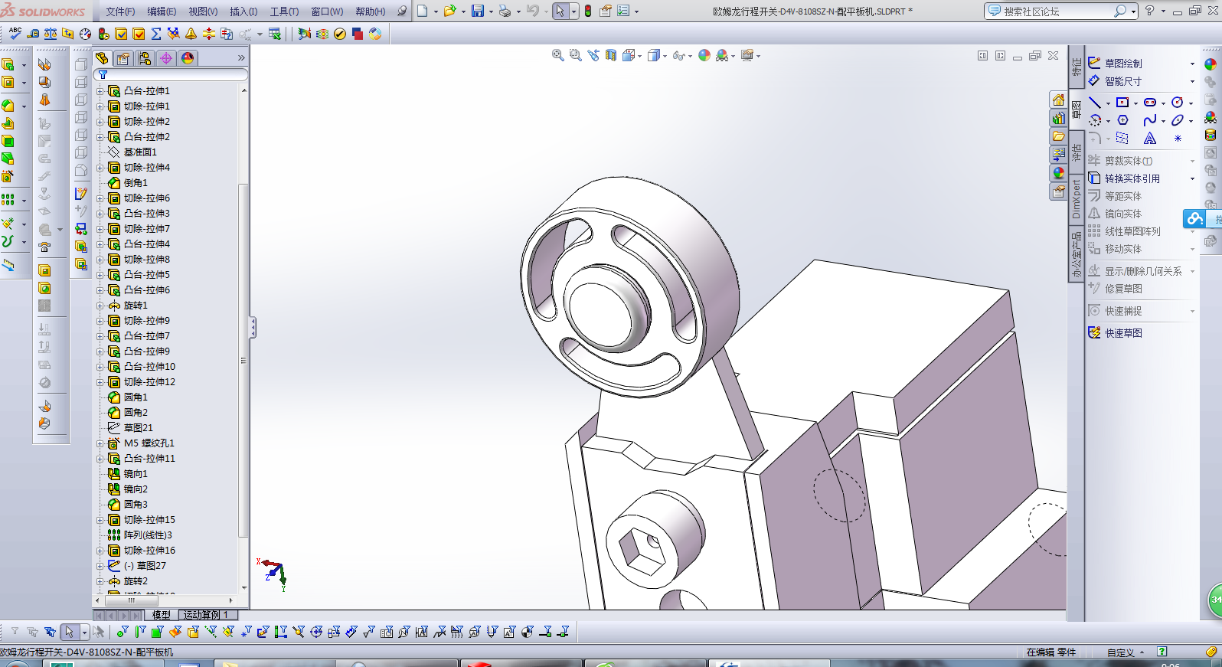This screenshot has width=1222, height=667.
Task: Open task pane Design Library icon
Action: click(1058, 118)
